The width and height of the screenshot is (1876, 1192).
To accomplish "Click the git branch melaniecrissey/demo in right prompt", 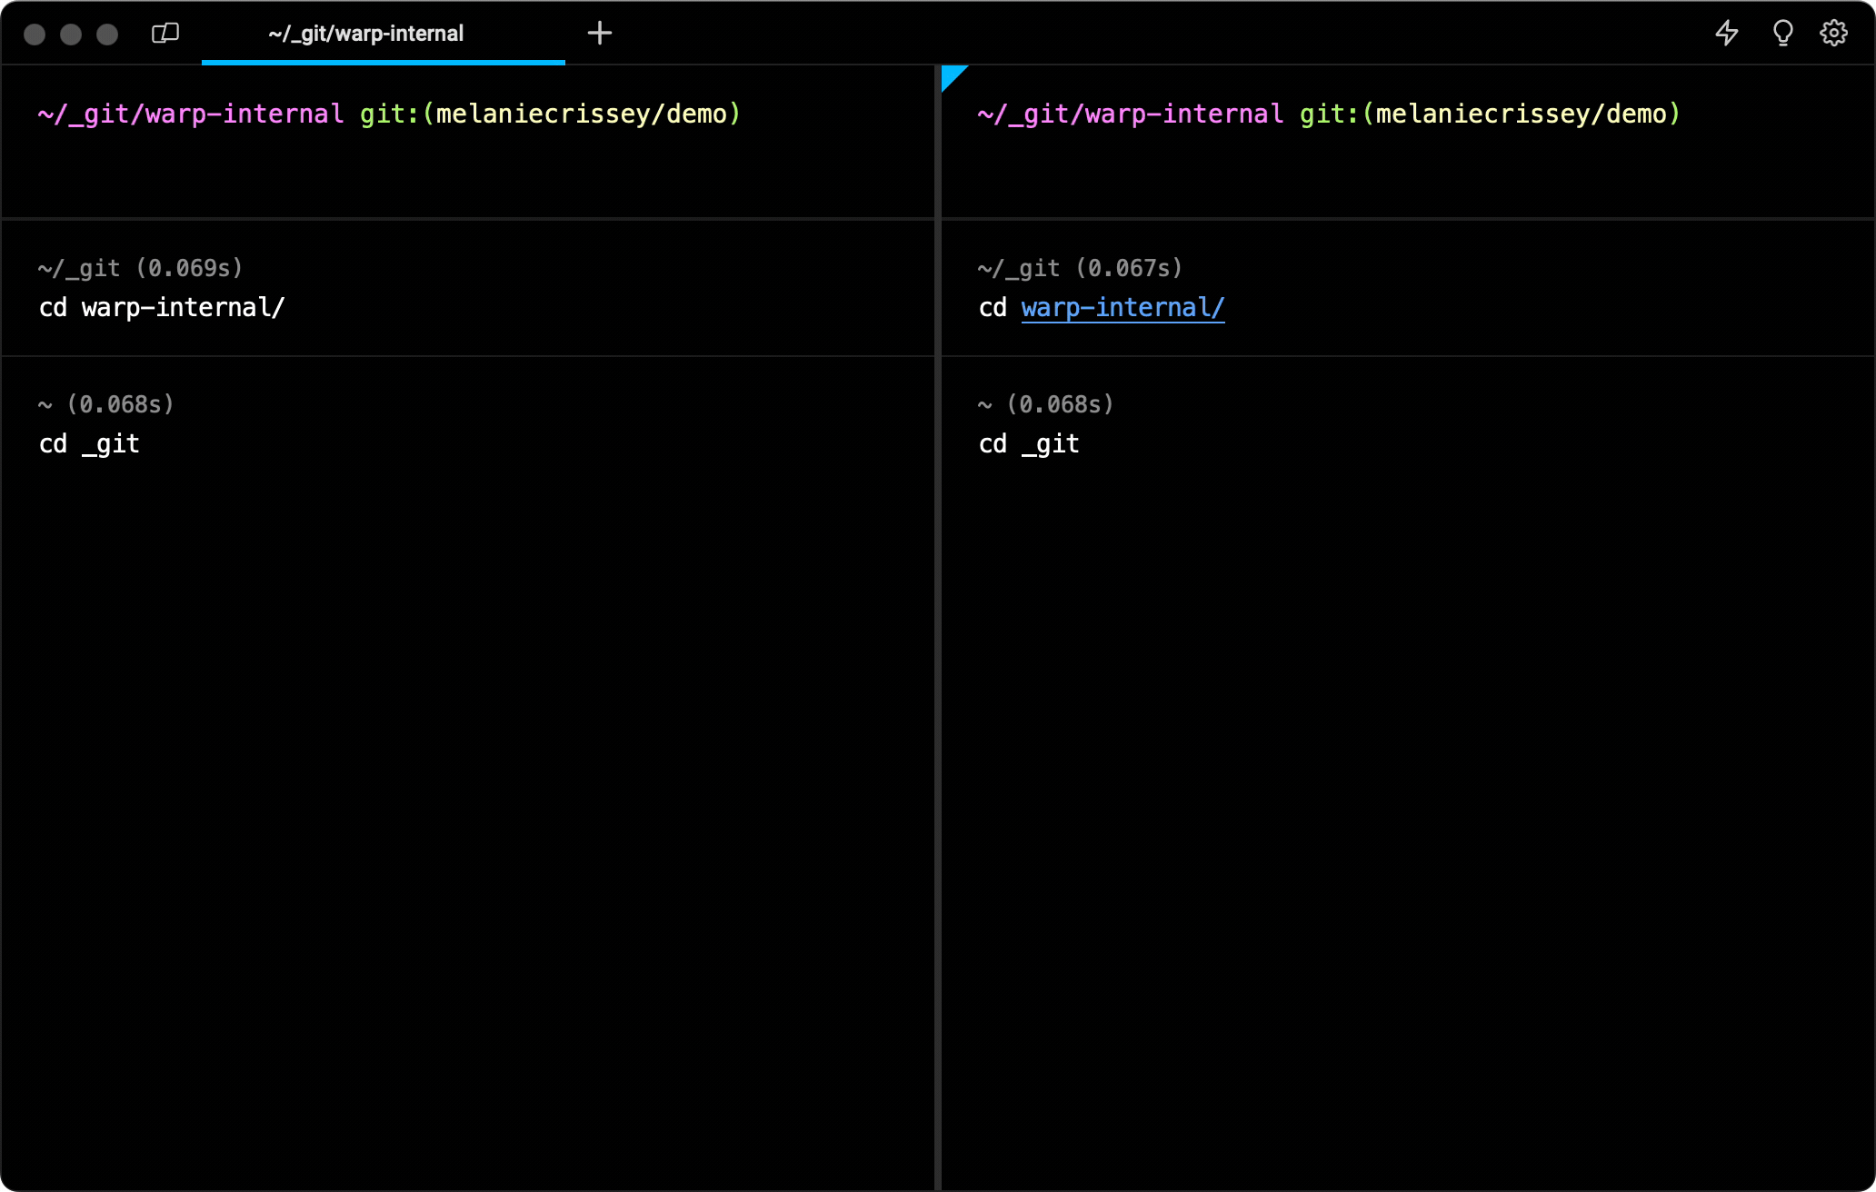I will click(1522, 114).
